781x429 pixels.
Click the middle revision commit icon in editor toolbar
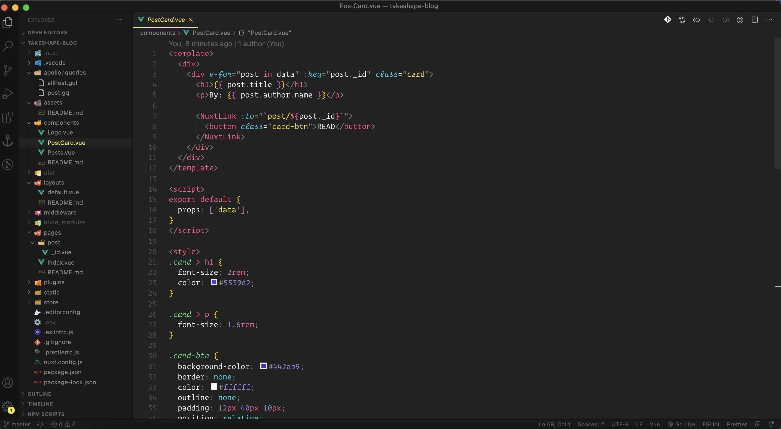tap(711, 20)
